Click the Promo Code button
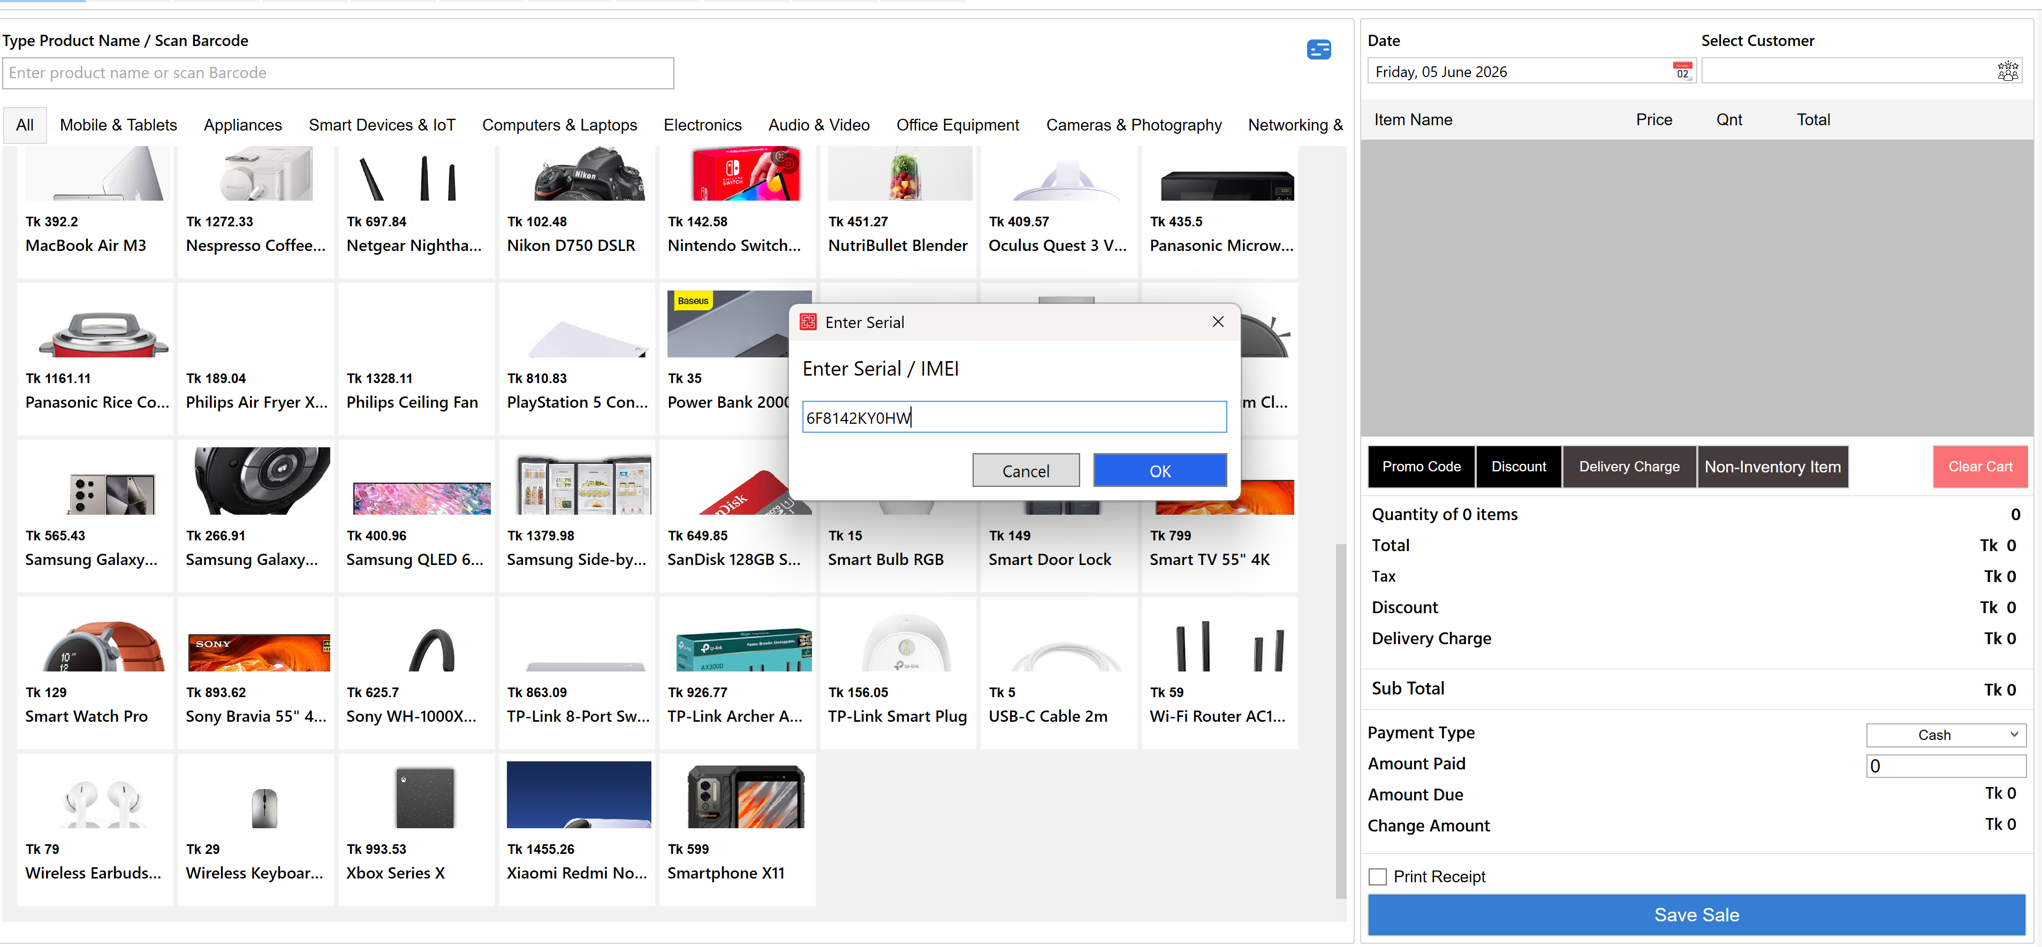Image resolution: width=2042 pixels, height=947 pixels. (1421, 467)
